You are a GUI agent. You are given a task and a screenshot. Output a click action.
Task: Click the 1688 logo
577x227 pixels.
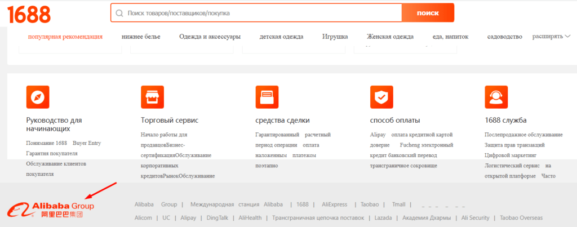coord(29,15)
